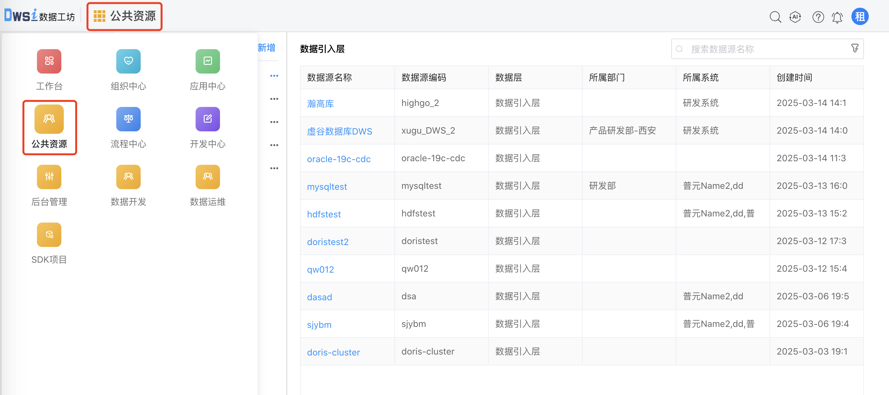The height and width of the screenshot is (395, 889).
Task: Click the global search magnifier icon
Action: [775, 16]
